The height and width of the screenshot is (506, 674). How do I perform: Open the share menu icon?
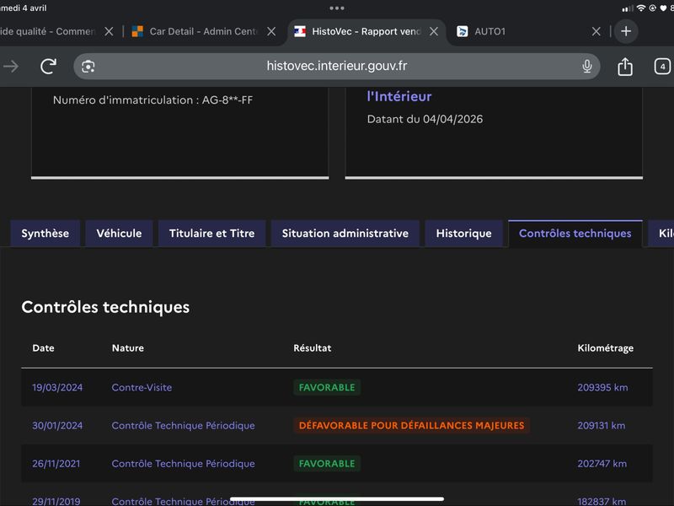(625, 67)
